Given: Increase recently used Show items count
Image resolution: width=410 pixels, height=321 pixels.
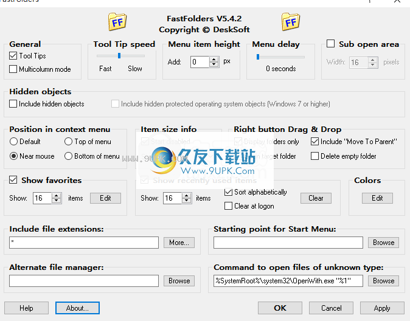Looking at the screenshot, I should click(186, 196).
